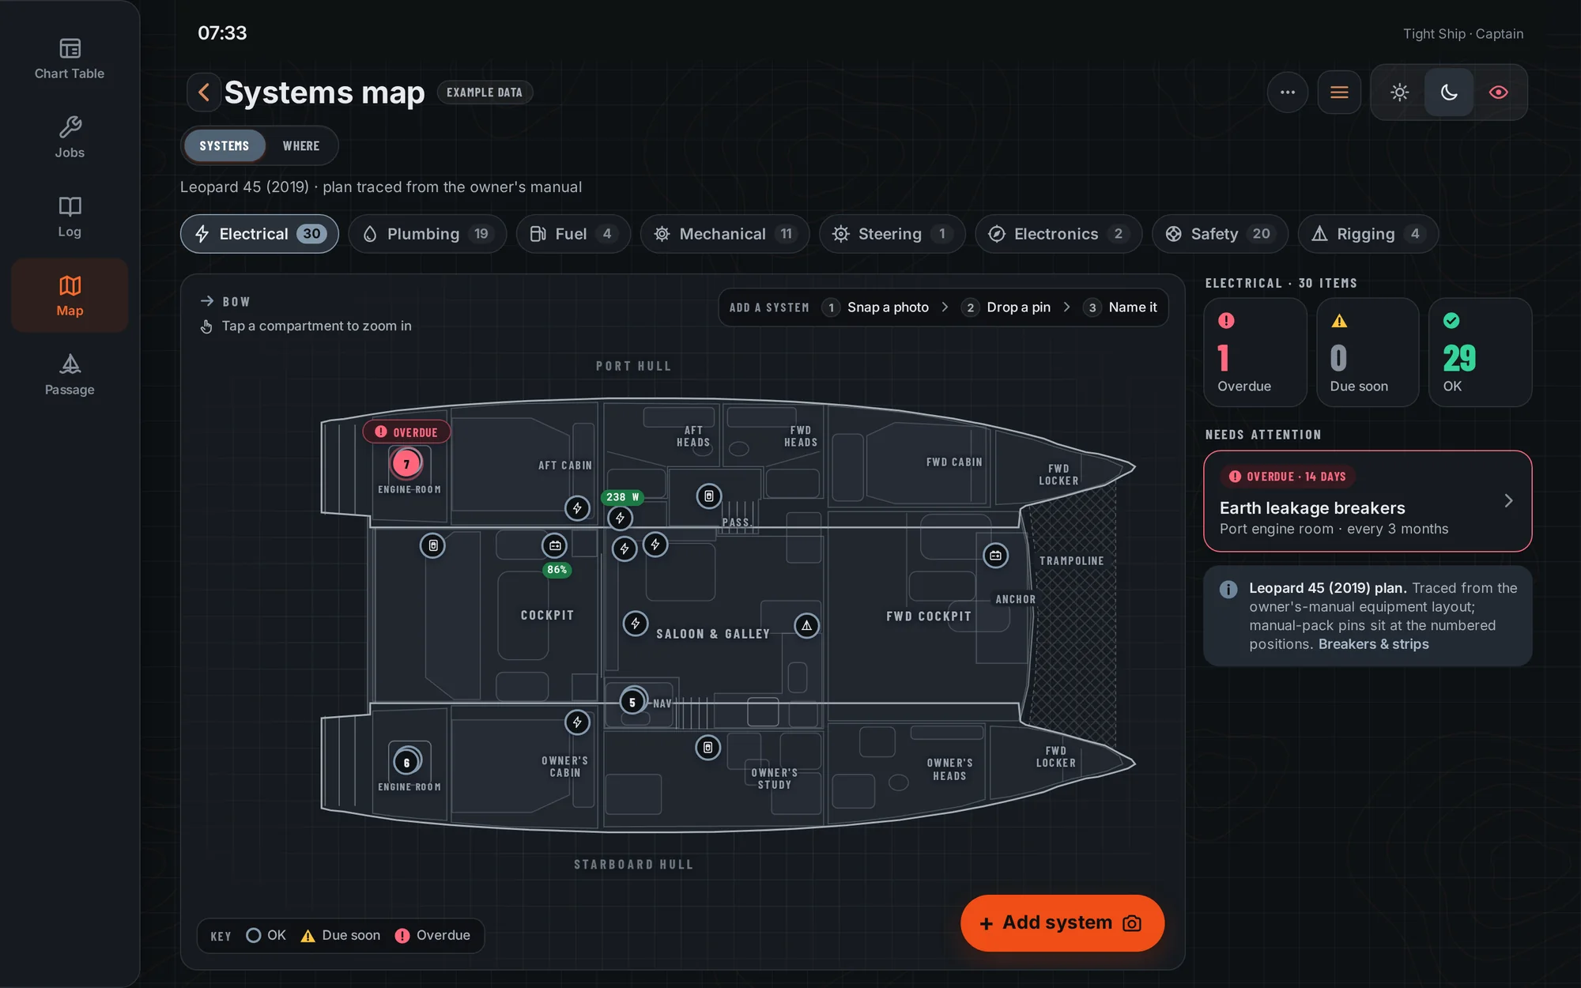The height and width of the screenshot is (988, 1581).
Task: Open the Overdue count card
Action: coord(1255,353)
